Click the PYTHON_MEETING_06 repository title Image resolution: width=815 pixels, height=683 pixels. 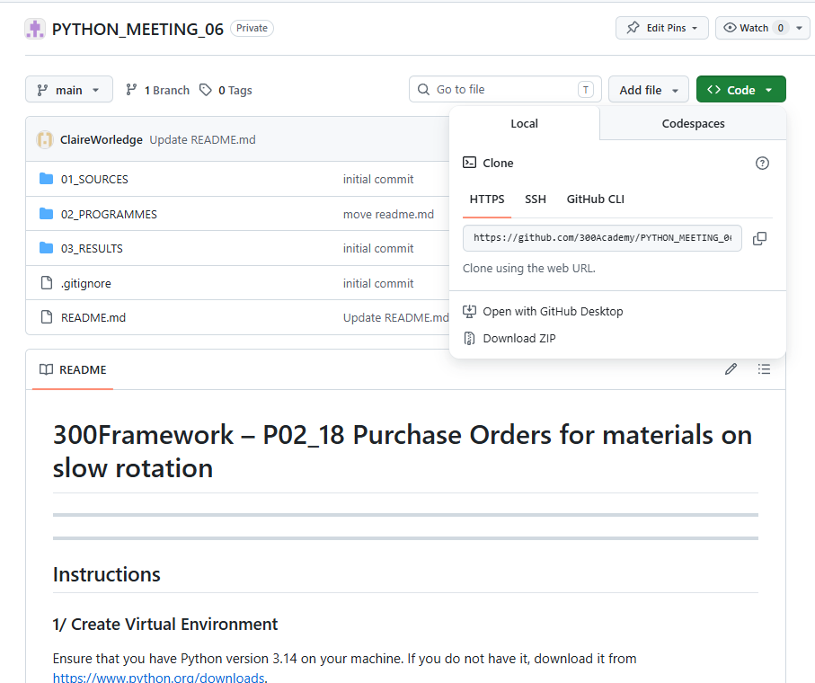coord(137,29)
